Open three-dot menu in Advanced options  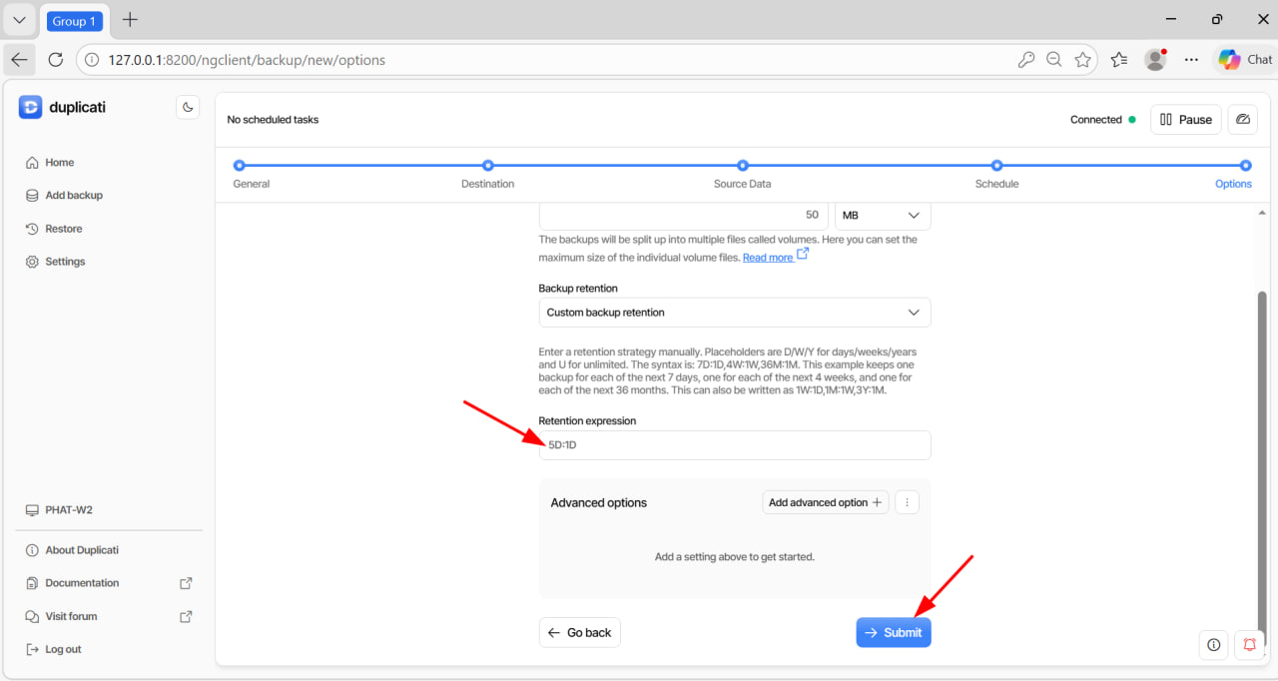907,503
